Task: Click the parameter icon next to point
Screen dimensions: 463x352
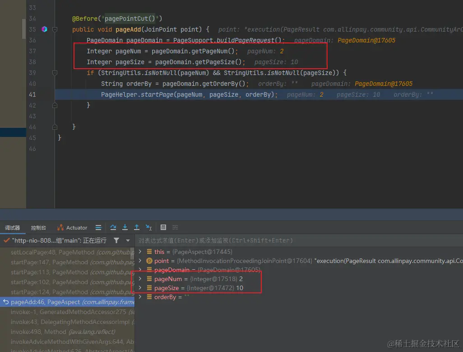Action: tap(149, 261)
